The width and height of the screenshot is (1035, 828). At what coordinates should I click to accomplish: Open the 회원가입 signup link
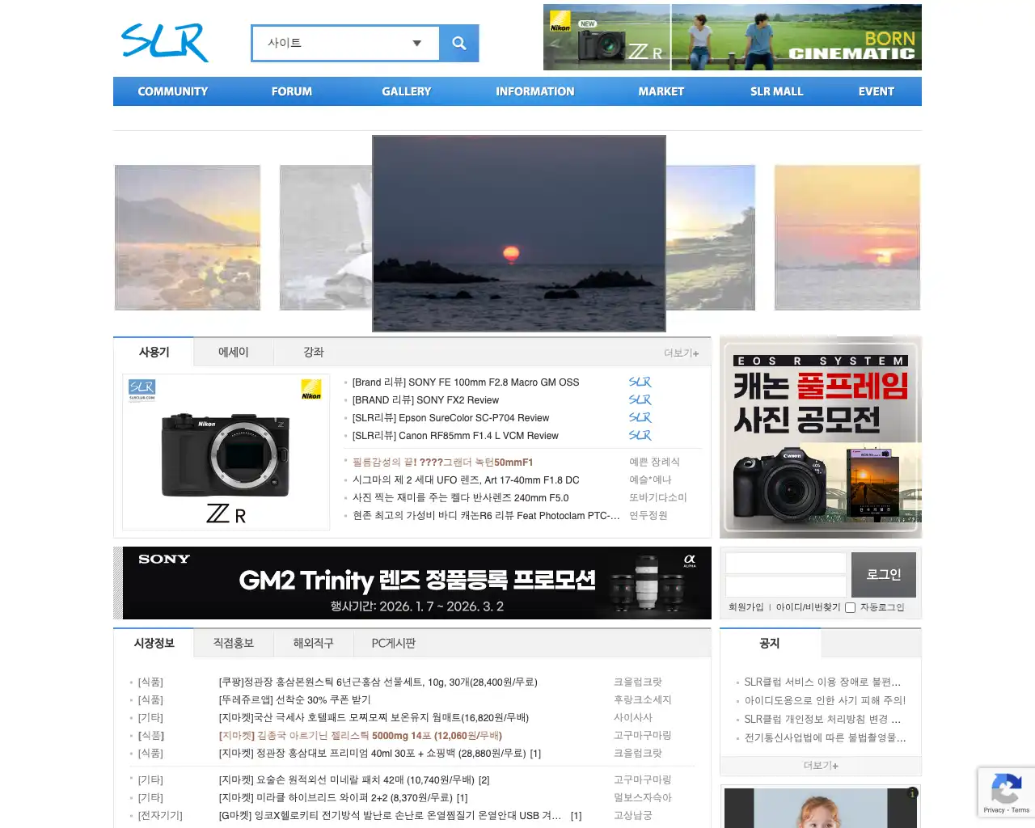pos(745,607)
